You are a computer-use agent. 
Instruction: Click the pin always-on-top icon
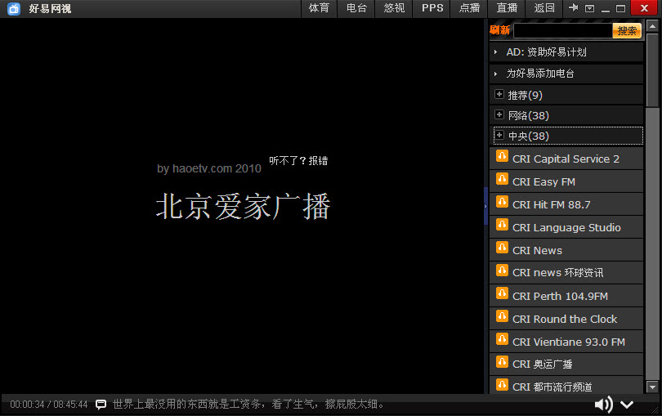click(574, 8)
